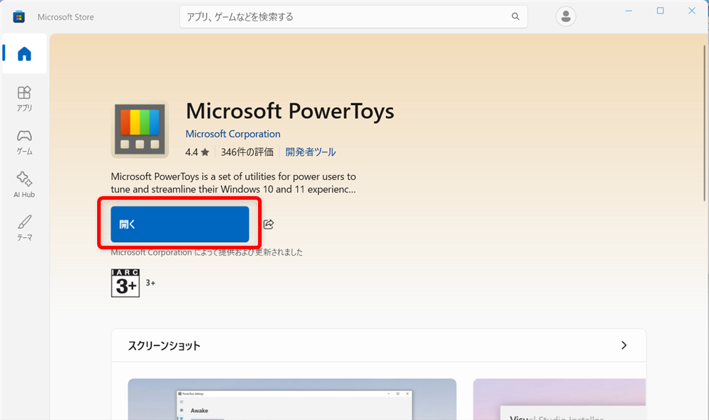This screenshot has width=709, height=420.
Task: Open the アプリ section in the sidebar
Action: (x=24, y=98)
